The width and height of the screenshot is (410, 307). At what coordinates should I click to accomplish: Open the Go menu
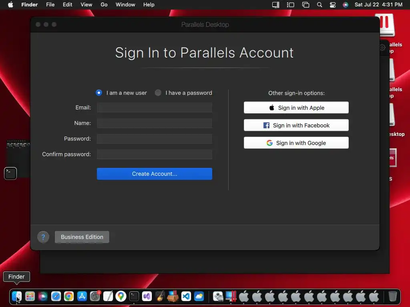[104, 5]
